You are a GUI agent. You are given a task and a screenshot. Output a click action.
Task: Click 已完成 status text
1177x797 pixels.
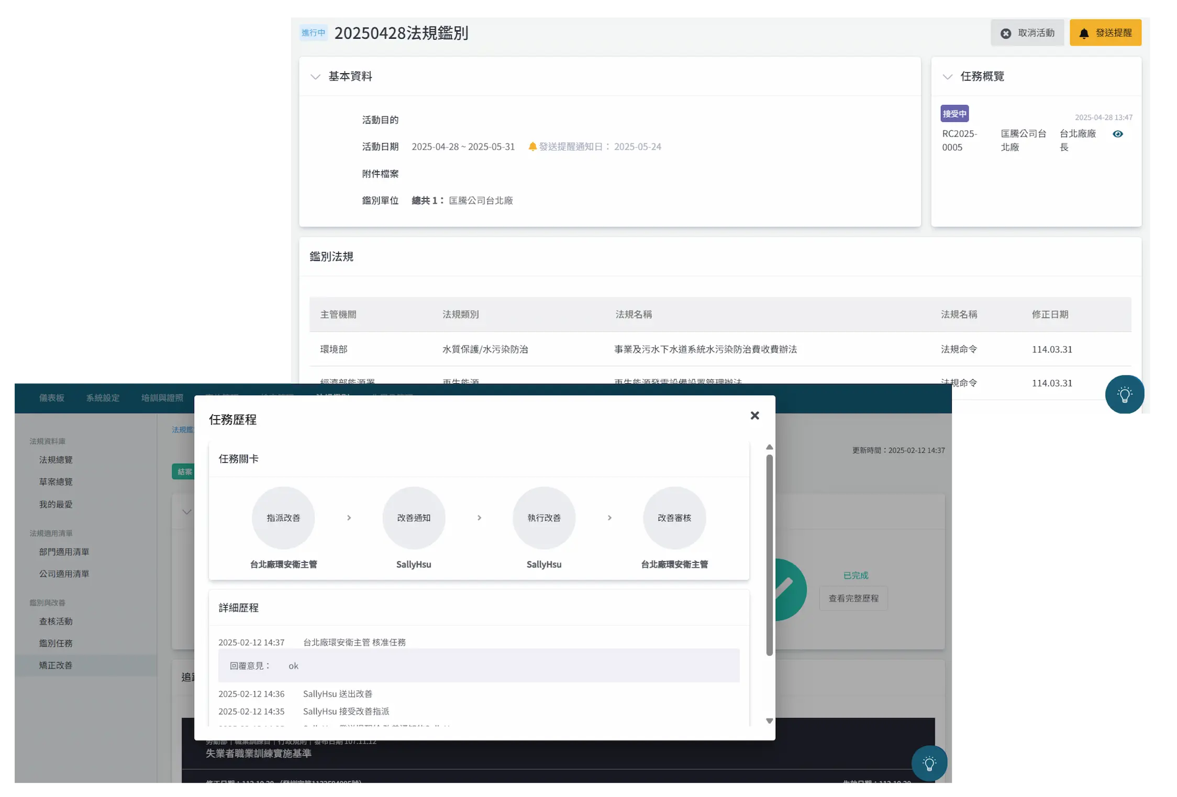(856, 575)
